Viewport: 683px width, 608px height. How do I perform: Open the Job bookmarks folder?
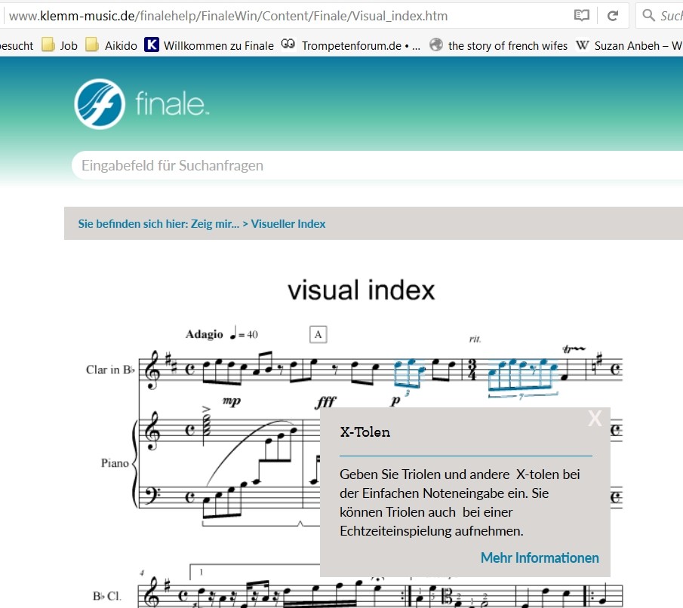60,45
